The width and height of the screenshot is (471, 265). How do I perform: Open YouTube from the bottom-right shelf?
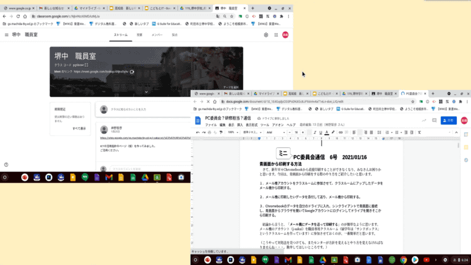(x=426, y=260)
